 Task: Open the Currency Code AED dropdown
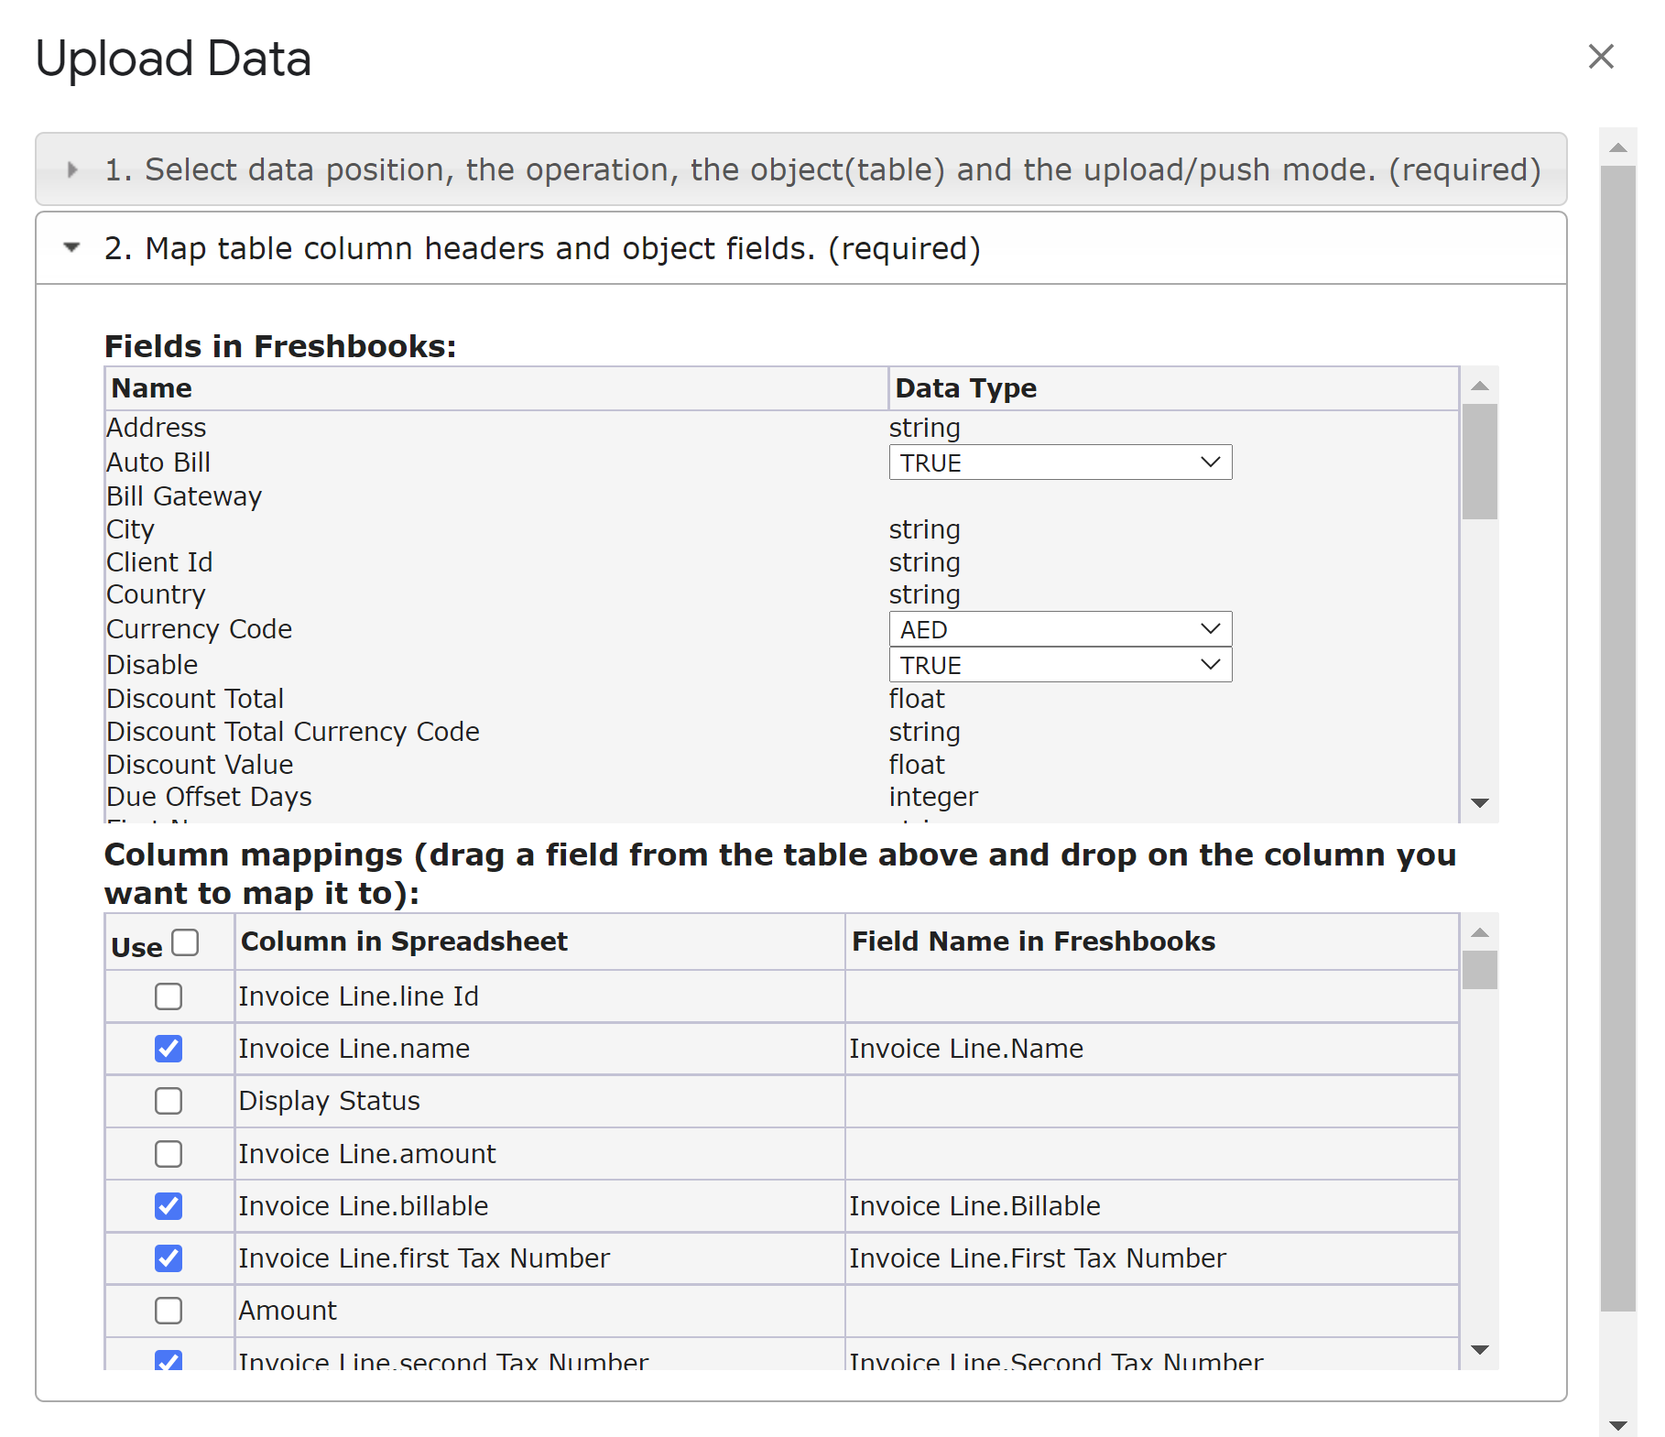click(1060, 629)
